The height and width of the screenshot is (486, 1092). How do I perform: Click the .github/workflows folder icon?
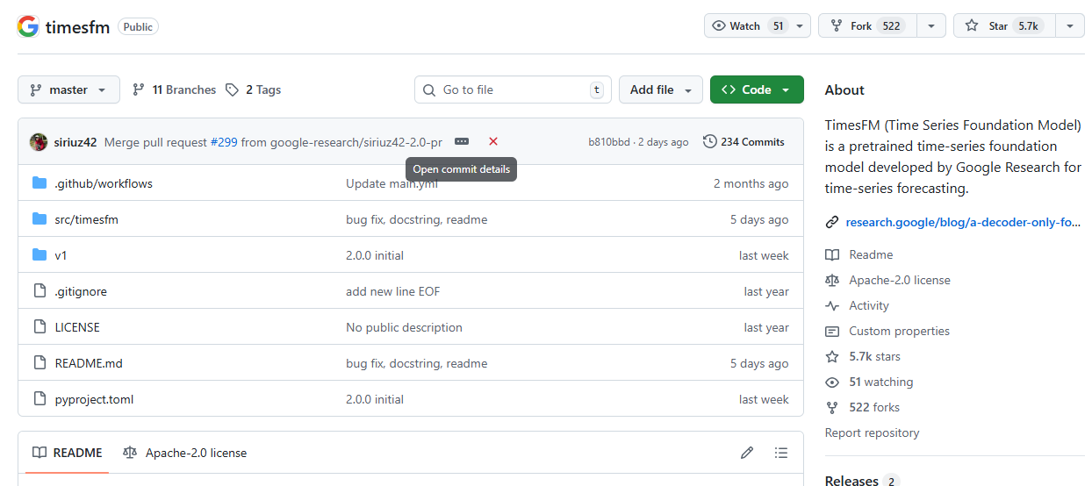point(40,183)
